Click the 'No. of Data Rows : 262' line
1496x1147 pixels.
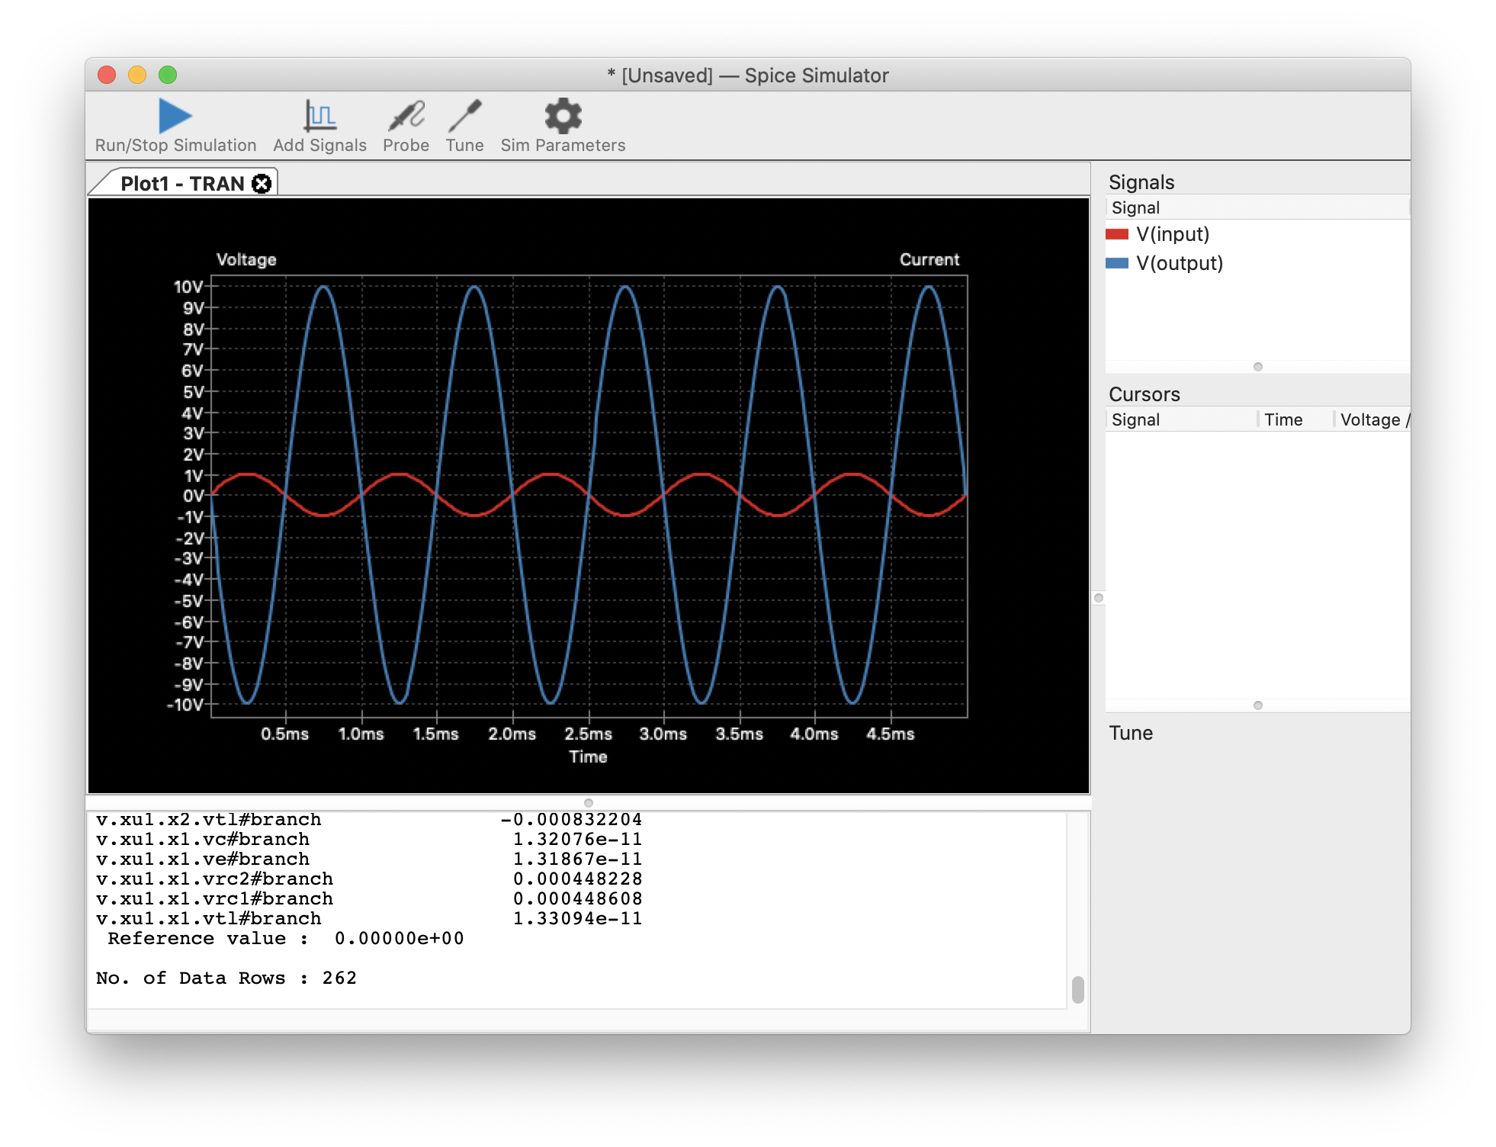226,978
